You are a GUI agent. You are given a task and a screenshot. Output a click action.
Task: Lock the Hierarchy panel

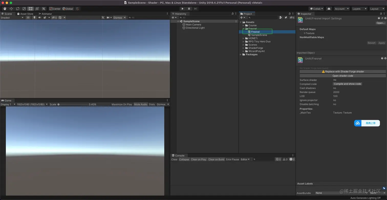click(232, 14)
